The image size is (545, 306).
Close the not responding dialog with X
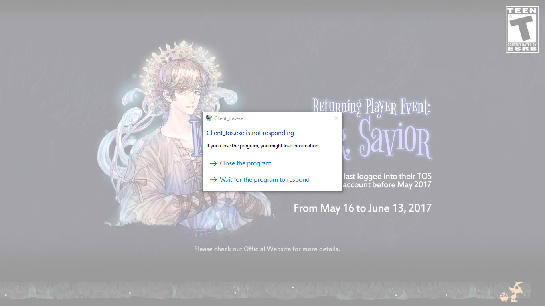tap(336, 118)
